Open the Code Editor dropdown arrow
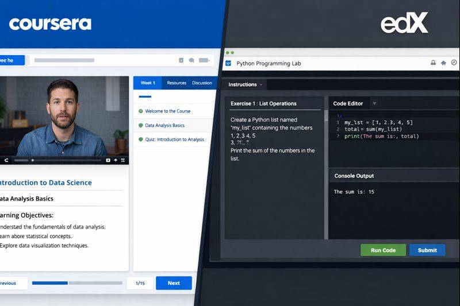 click(x=374, y=103)
